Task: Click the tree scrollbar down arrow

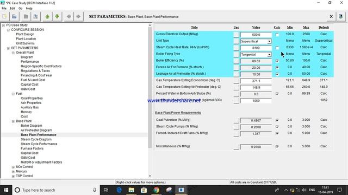Action: pyautogui.click(x=150, y=176)
